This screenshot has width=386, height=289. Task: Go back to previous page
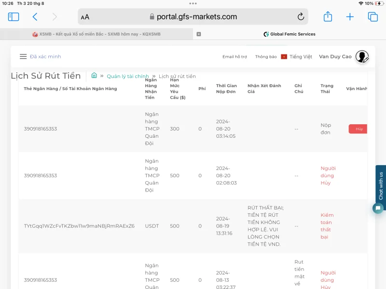(35, 17)
